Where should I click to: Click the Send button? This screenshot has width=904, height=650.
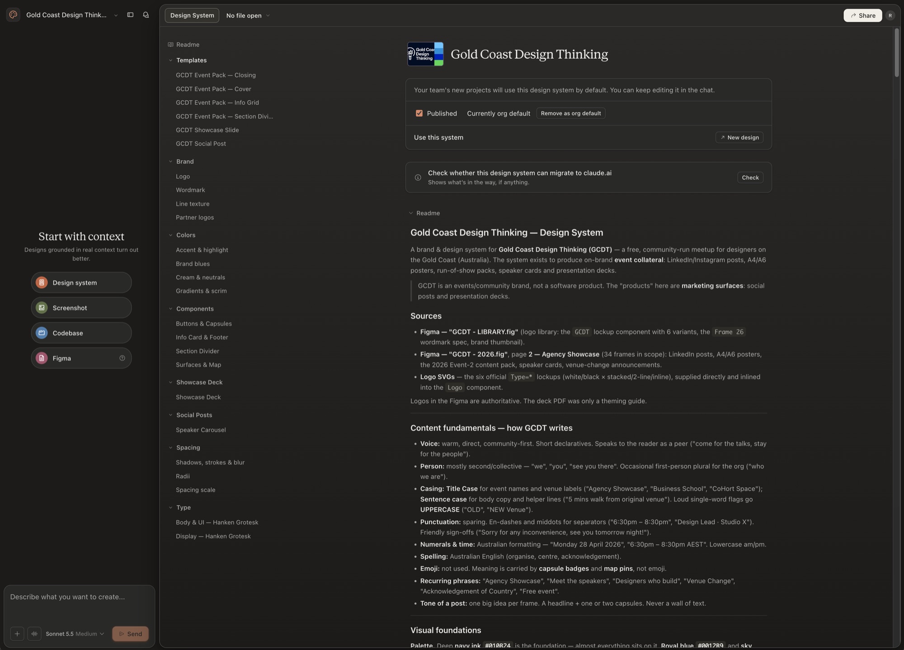(130, 634)
